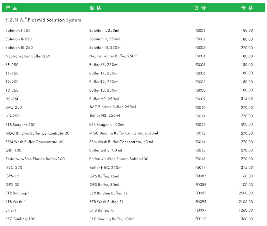This screenshot has height=226, width=267.
Task: Click the 产品 column header
Action: tap(11, 8)
